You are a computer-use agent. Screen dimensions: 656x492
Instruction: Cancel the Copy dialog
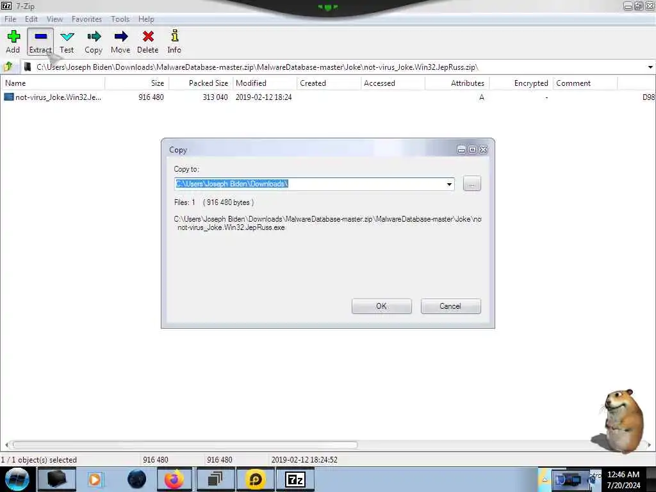pos(450,306)
